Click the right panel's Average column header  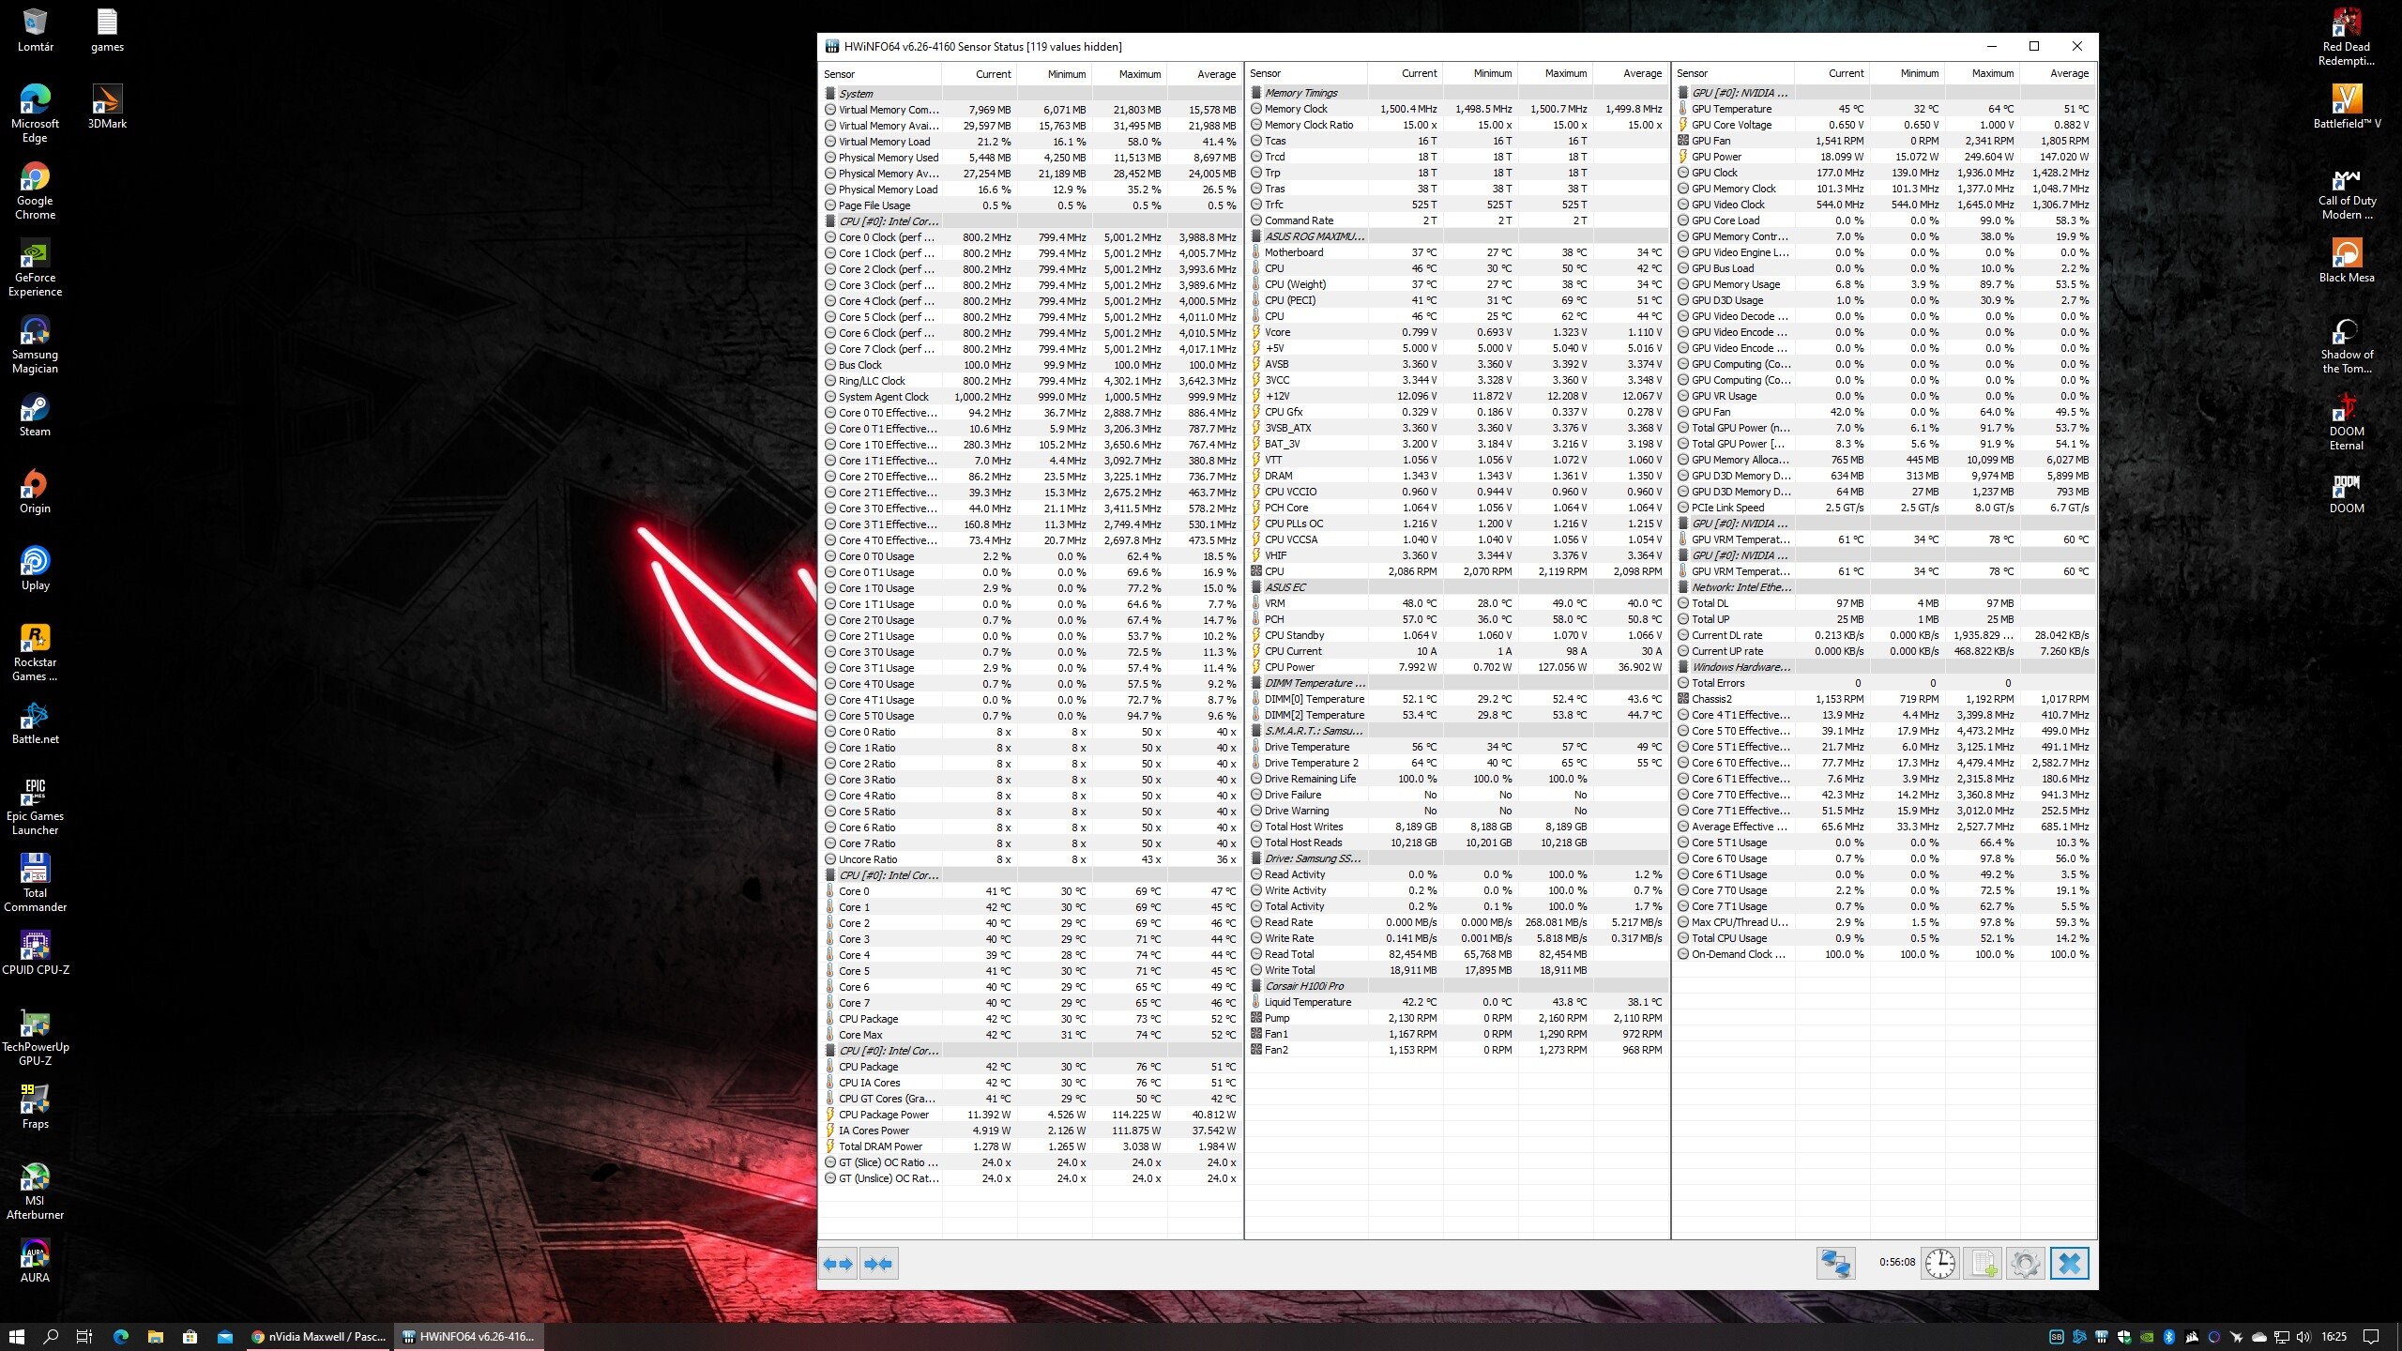pos(2057,73)
